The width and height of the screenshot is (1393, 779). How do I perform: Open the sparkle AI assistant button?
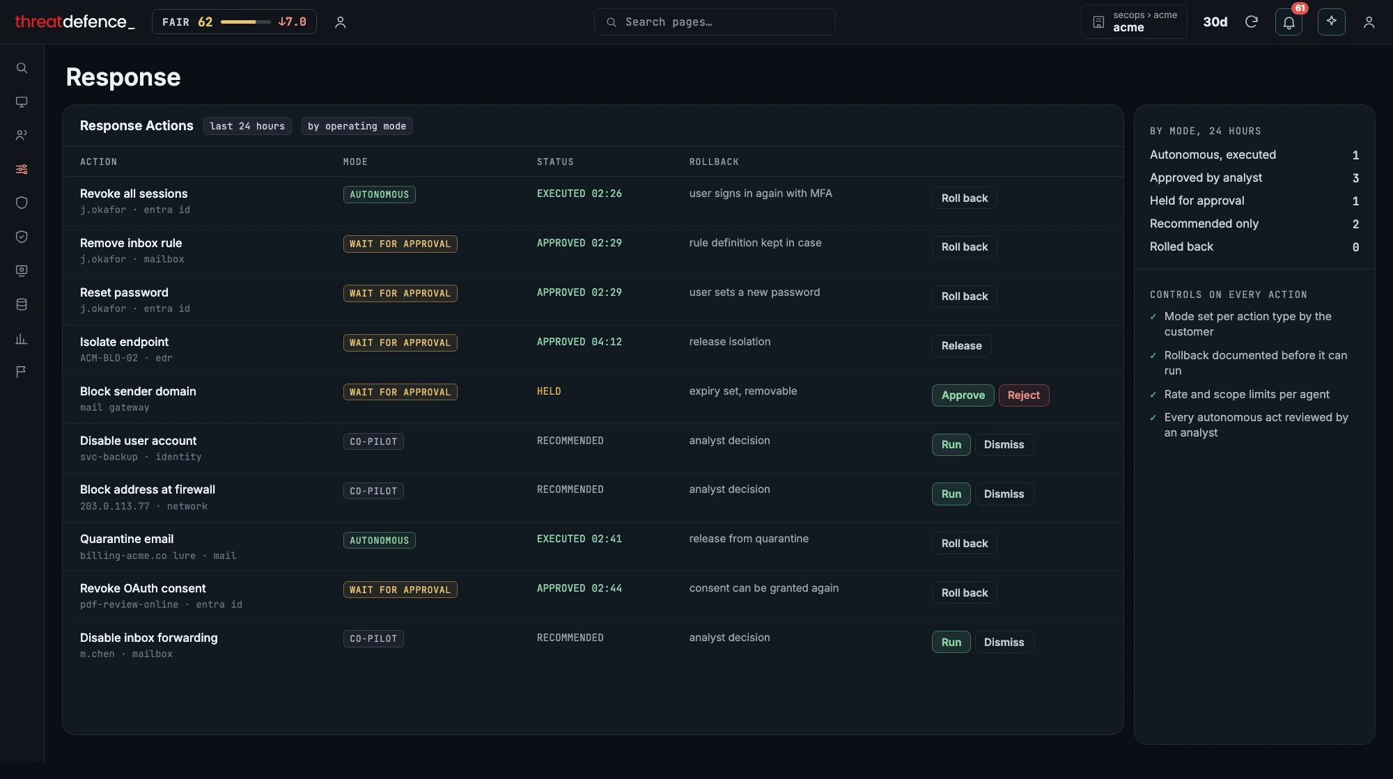[x=1331, y=22]
